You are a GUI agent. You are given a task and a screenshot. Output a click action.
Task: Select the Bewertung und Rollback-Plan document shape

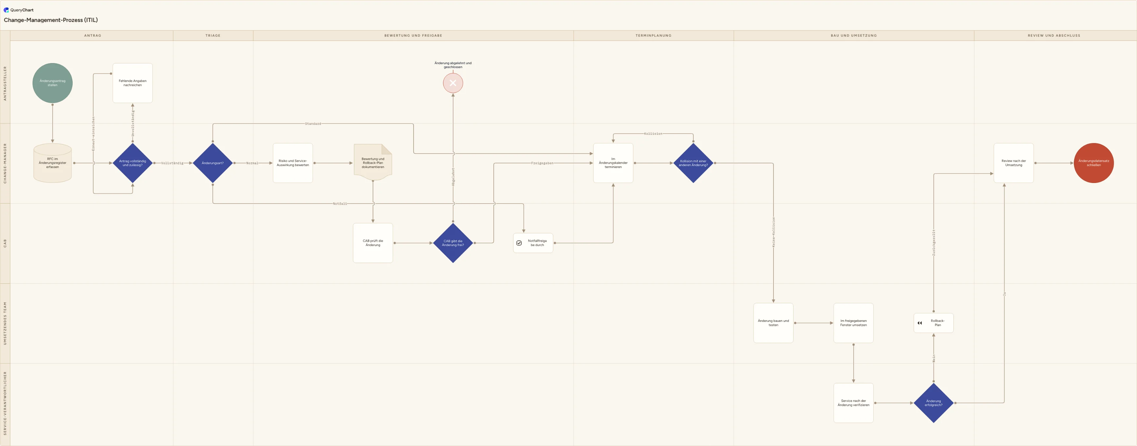[x=373, y=163]
